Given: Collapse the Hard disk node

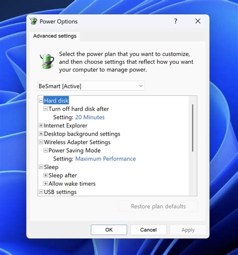Looking at the screenshot, I should pyautogui.click(x=41, y=100).
